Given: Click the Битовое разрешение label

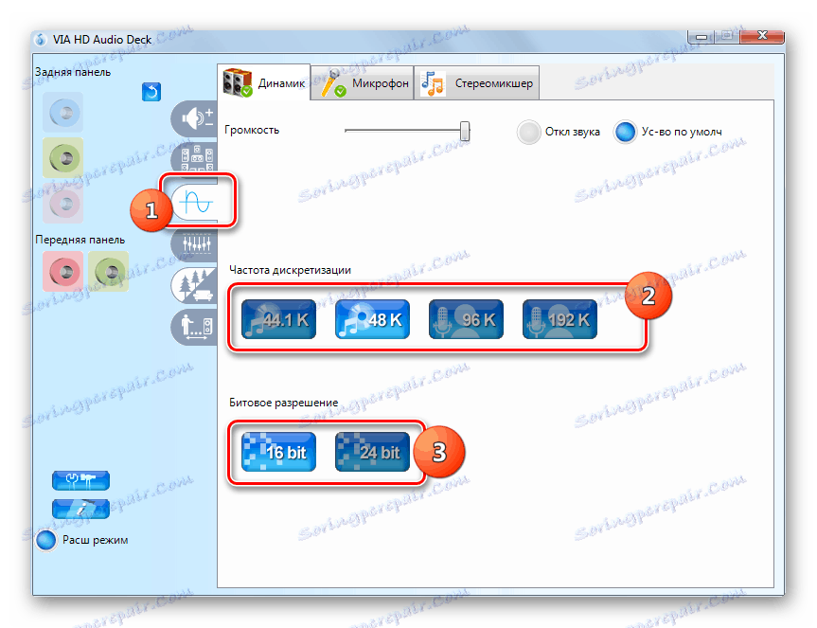Looking at the screenshot, I should (283, 403).
